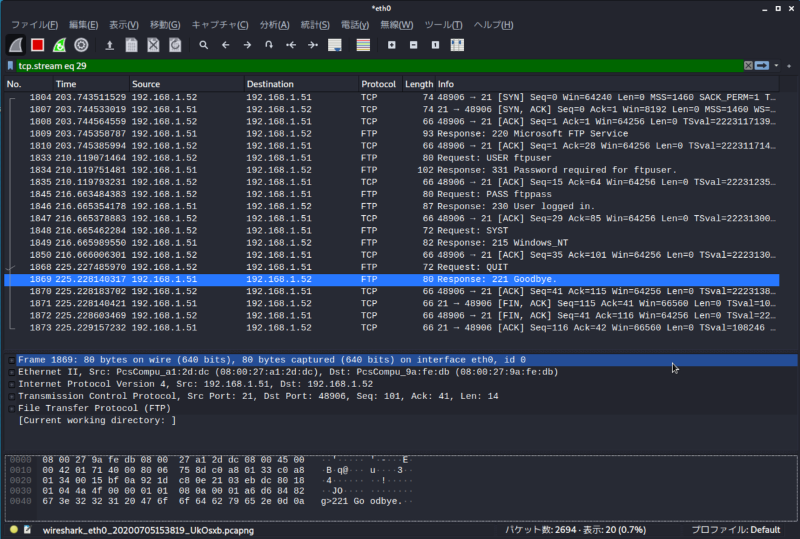
Task: Open a capture file with upload arrow icon
Action: click(110, 45)
